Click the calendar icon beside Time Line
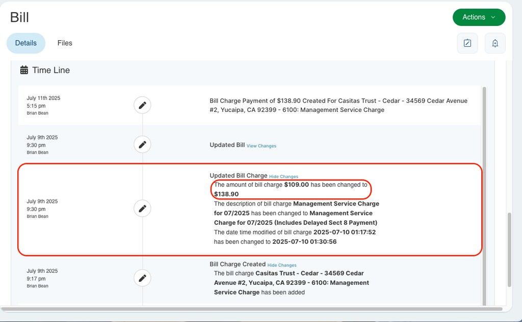The width and height of the screenshot is (522, 322). pos(24,70)
